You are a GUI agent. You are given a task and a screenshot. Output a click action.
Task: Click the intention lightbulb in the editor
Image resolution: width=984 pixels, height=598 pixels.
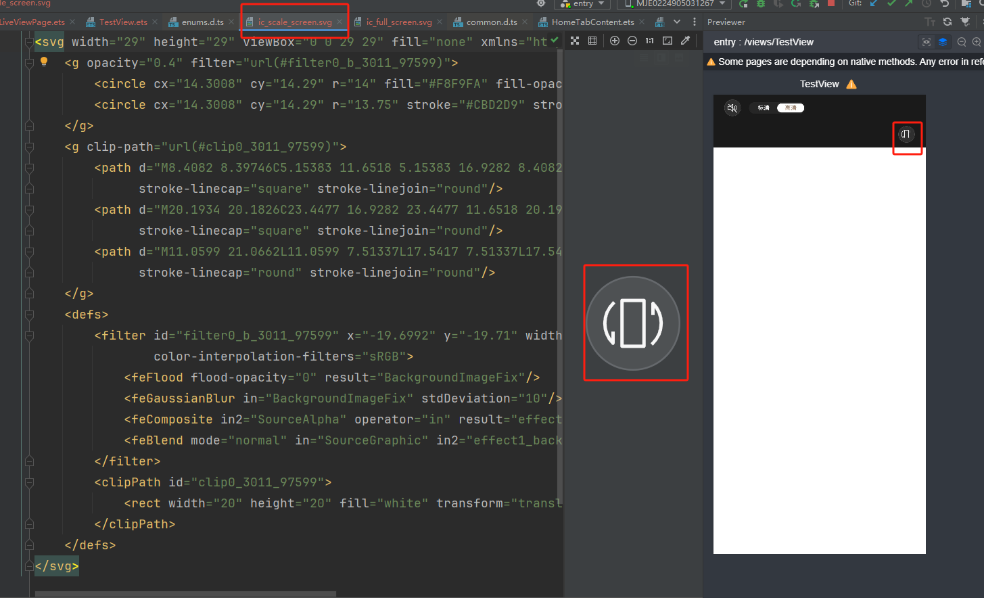tap(44, 62)
